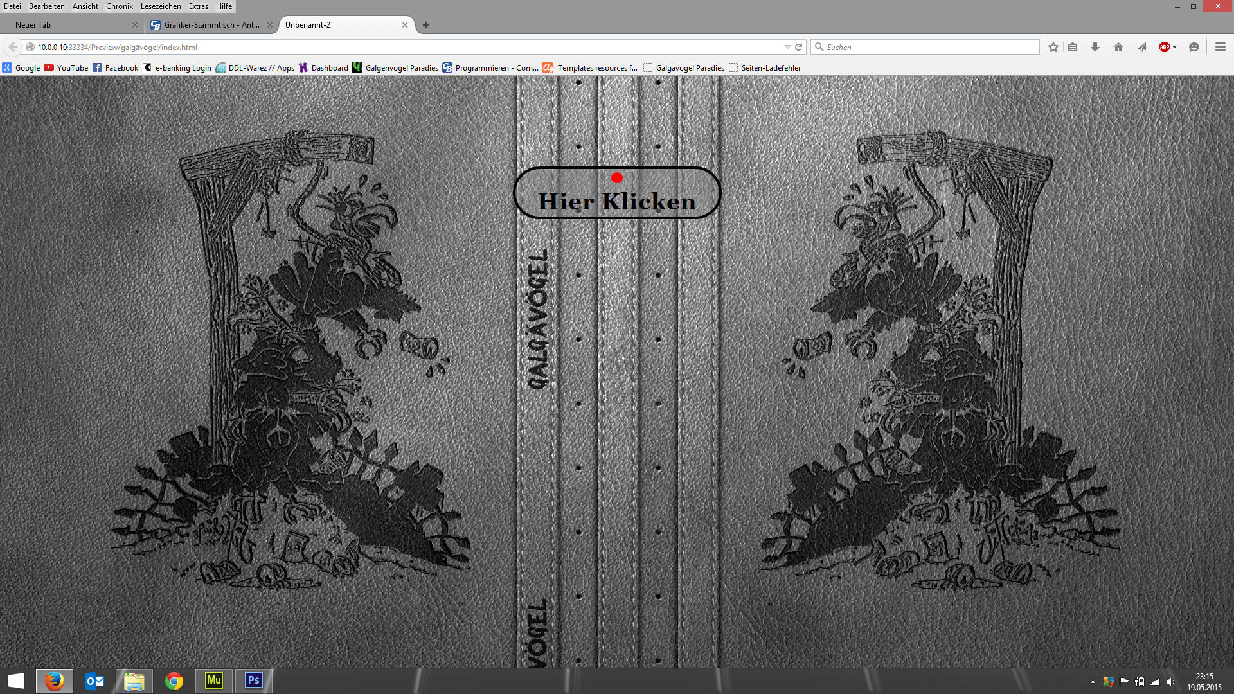Screen dimensions: 1234x694
Task: Open a new tab with plus button
Action: [x=426, y=25]
